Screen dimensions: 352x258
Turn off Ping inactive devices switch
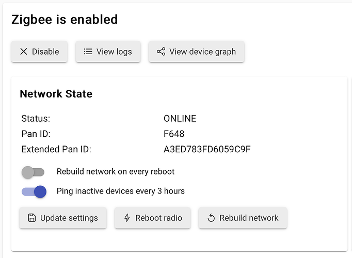coord(34,191)
